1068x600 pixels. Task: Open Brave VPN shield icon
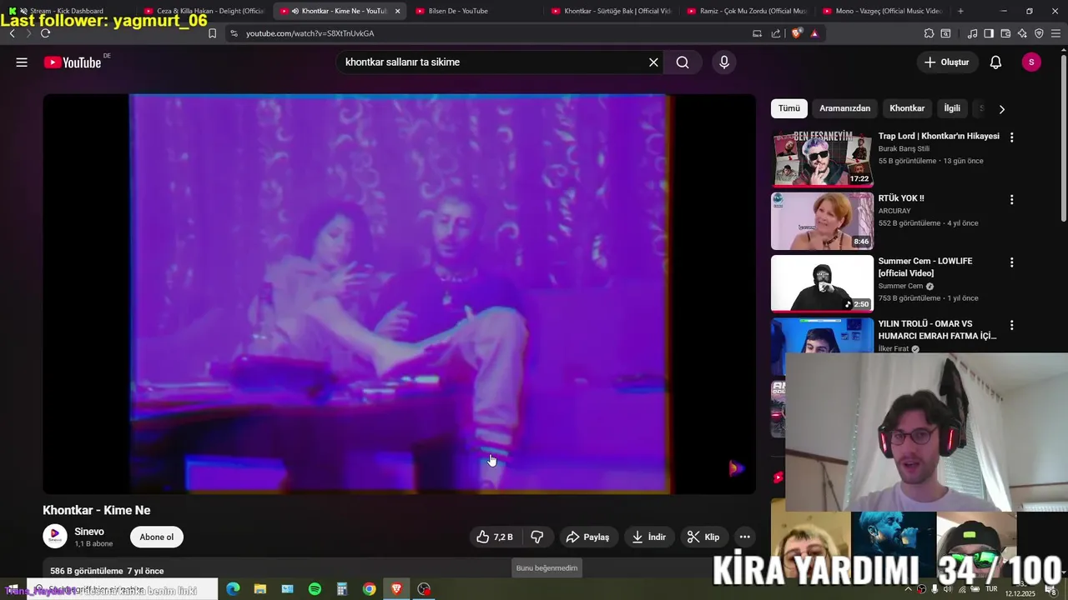point(1039,33)
